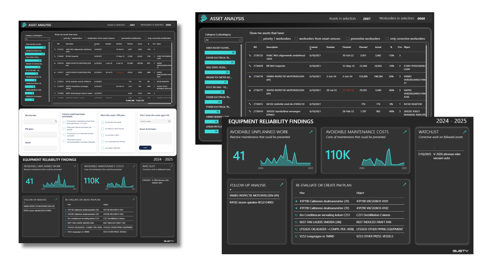Screen dimensions: 484x272
Task: Click the PM plan input field
Action: click(40, 134)
